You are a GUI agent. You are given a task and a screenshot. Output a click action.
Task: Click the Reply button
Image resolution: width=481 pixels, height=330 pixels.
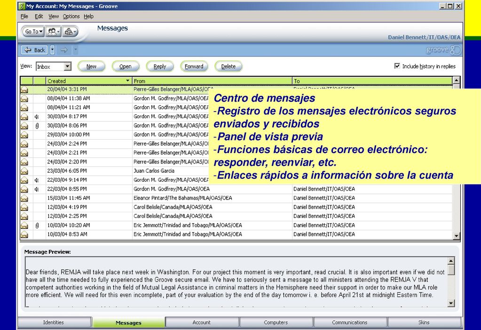160,66
